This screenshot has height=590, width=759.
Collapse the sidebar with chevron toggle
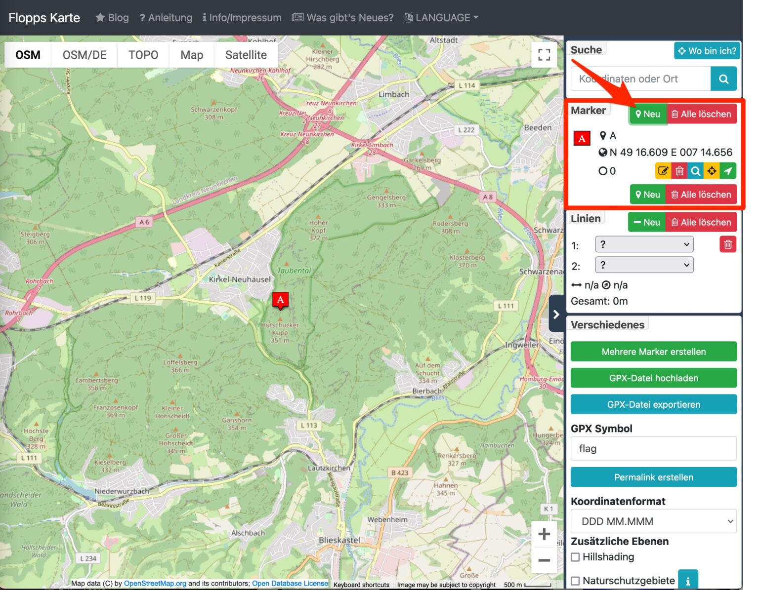[556, 314]
